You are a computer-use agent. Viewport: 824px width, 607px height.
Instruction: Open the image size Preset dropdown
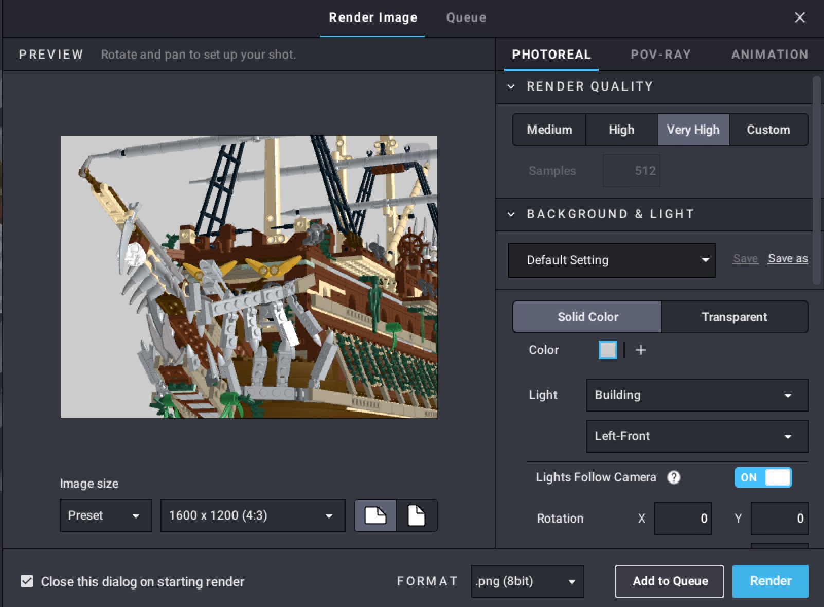click(106, 515)
